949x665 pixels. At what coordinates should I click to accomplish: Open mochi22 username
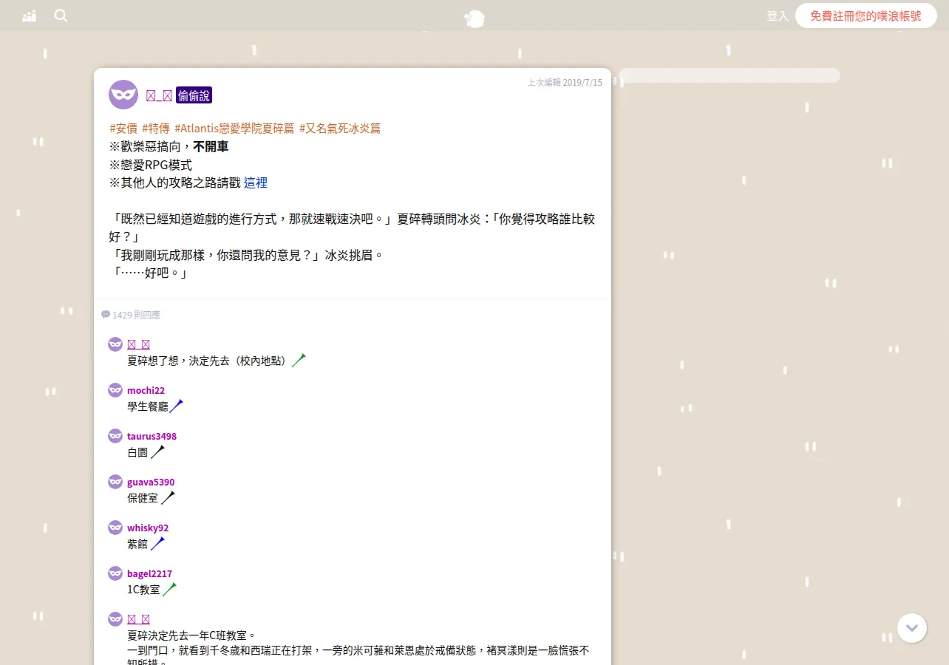pyautogui.click(x=146, y=390)
